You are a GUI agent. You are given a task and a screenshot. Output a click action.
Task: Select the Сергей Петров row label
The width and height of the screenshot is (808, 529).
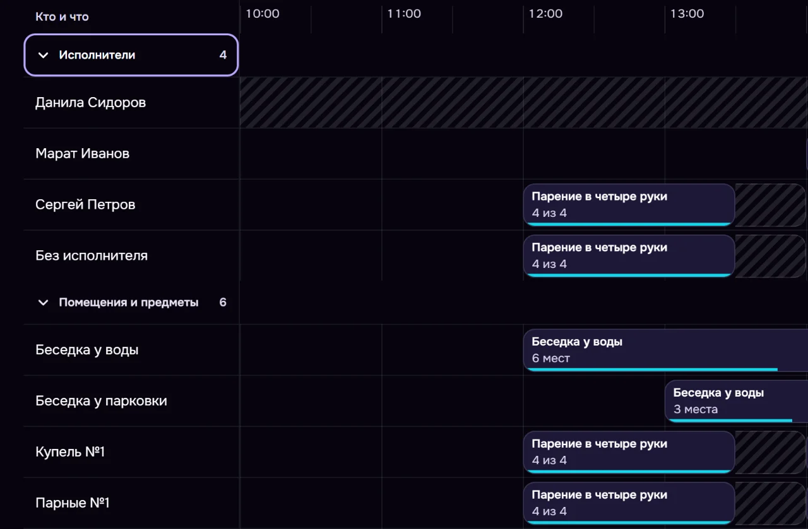85,205
